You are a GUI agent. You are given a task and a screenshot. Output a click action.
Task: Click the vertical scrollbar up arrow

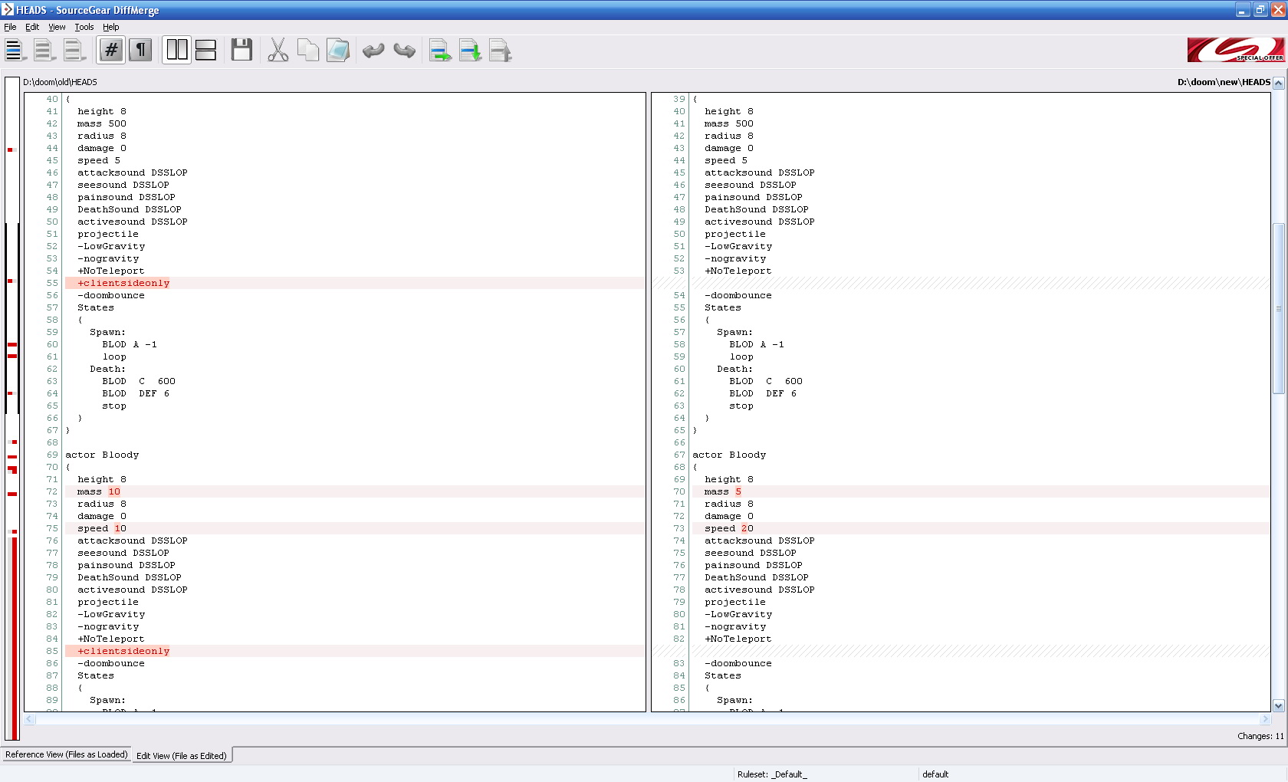[1278, 84]
